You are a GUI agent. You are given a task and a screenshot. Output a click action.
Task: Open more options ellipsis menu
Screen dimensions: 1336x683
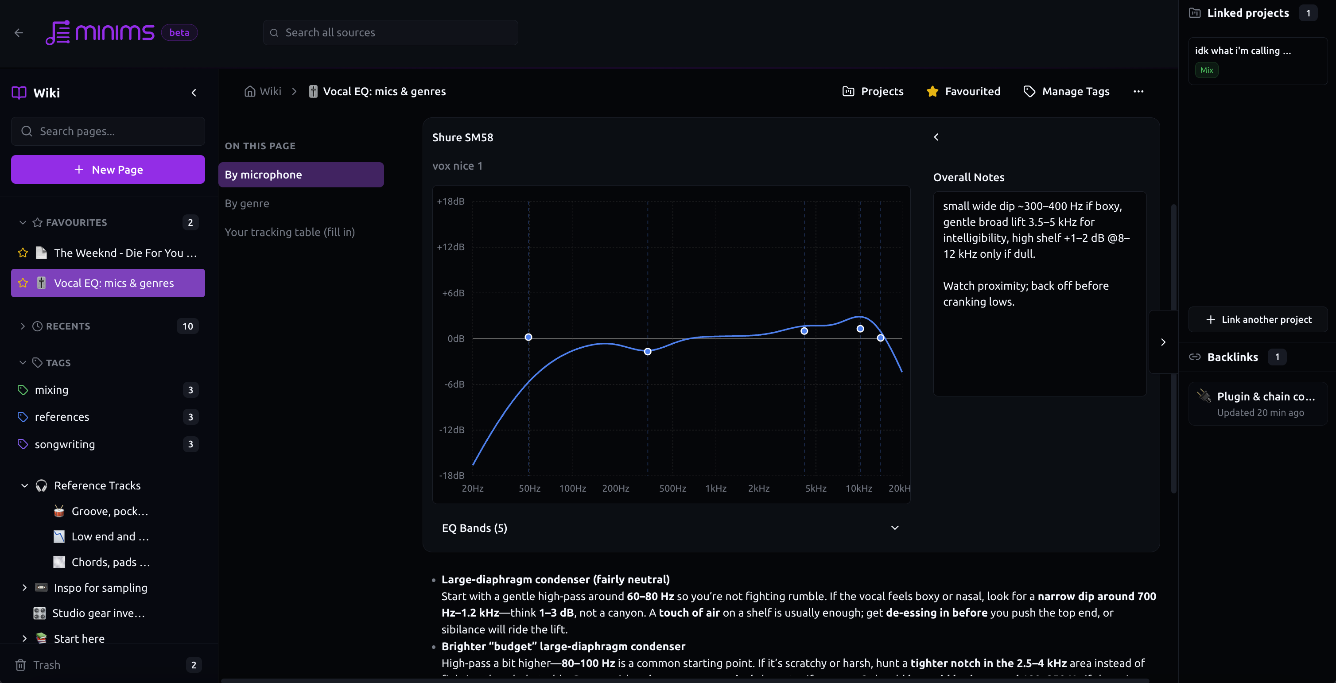pyautogui.click(x=1138, y=91)
